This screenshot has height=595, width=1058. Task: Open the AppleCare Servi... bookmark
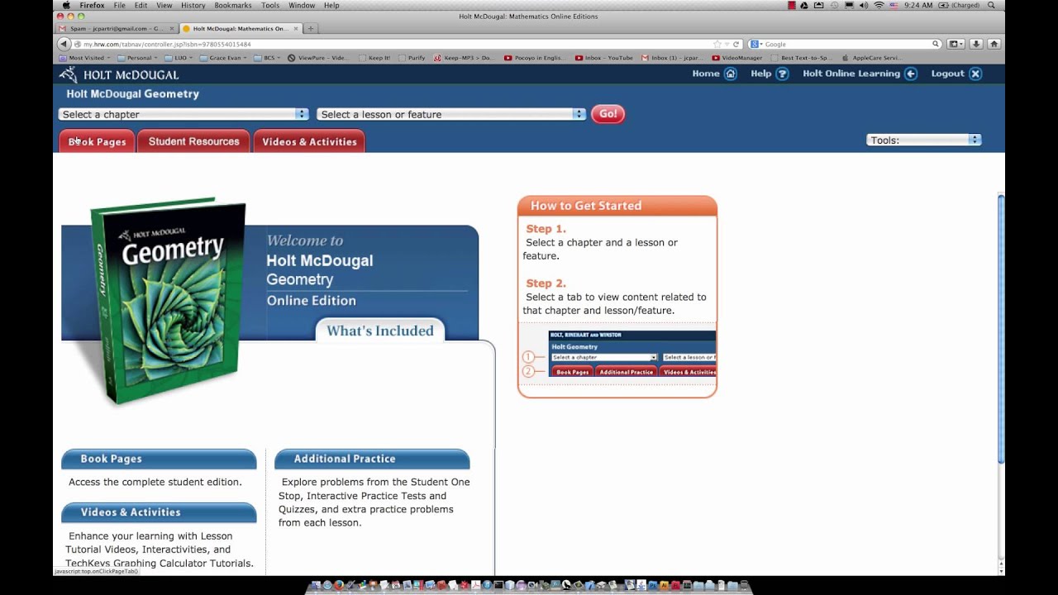pyautogui.click(x=872, y=58)
